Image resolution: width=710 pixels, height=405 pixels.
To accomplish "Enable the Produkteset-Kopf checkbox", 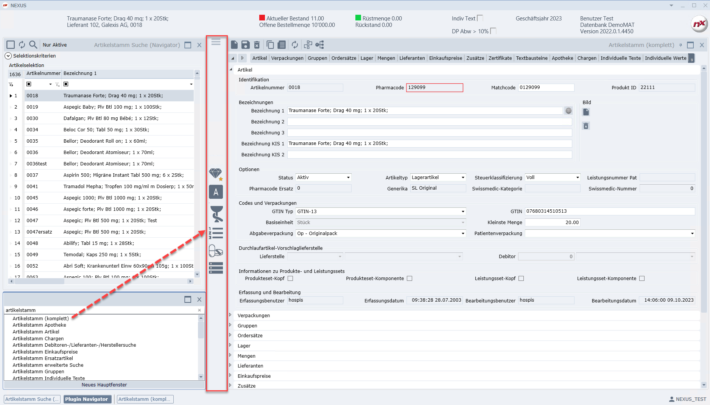I will (290, 279).
